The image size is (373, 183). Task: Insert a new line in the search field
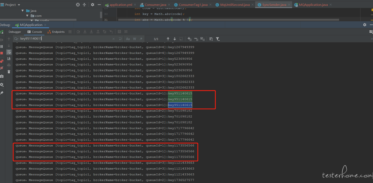(x=120, y=39)
